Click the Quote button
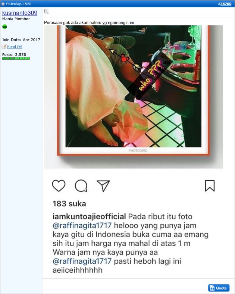 pos(219,288)
